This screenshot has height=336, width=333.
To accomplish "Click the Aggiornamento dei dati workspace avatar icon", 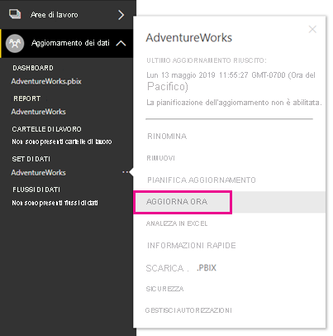I will (x=15, y=43).
